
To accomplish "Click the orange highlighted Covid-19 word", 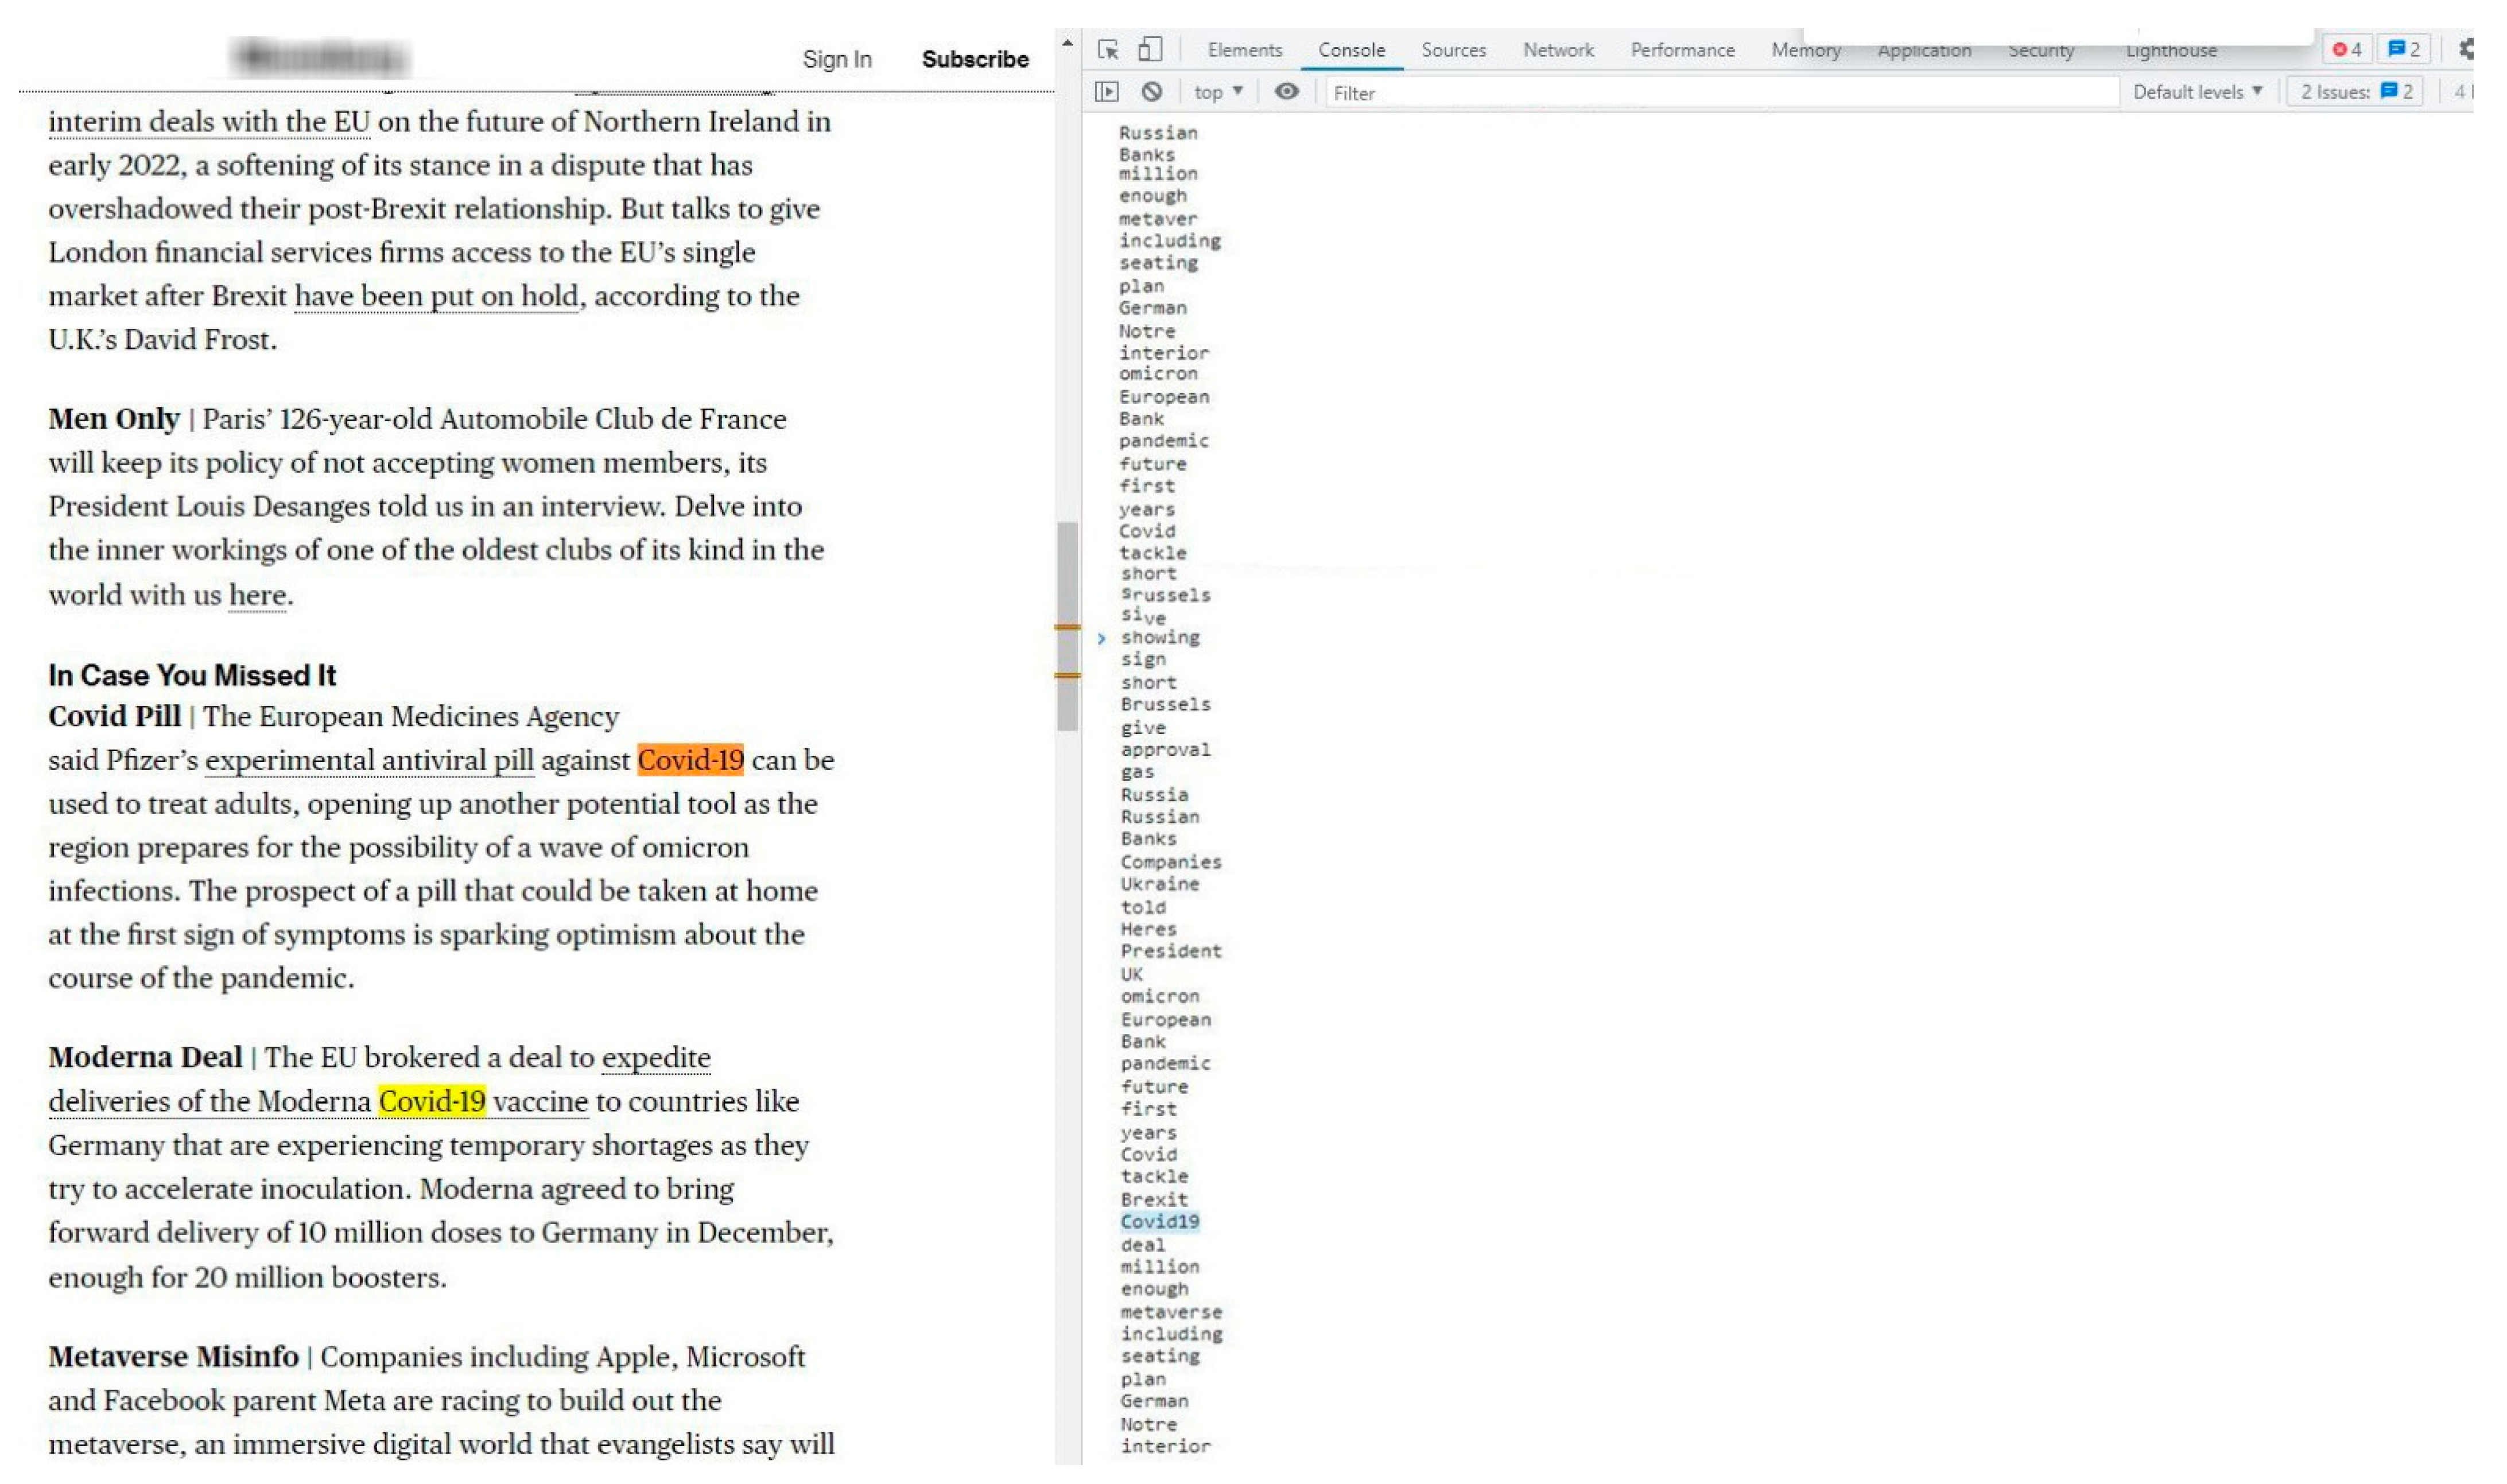I will tap(690, 761).
